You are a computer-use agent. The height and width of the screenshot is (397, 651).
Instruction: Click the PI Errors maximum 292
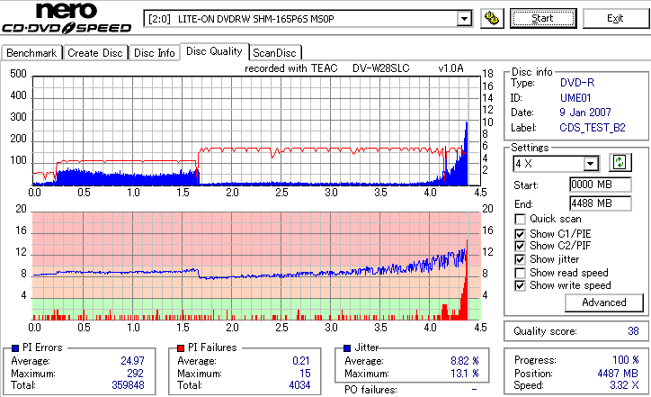click(x=136, y=374)
